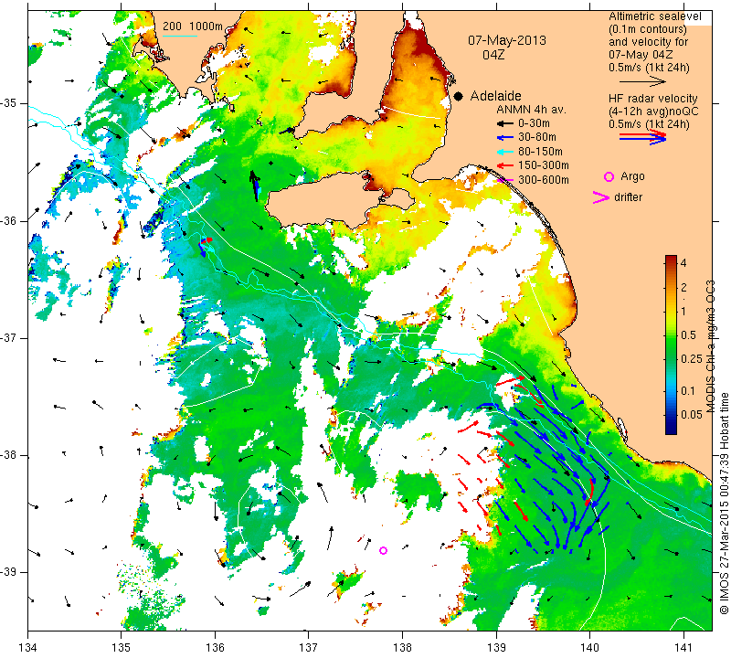This screenshot has height=658, width=731.
Task: Click the color bar value 4
Action: [x=683, y=262]
